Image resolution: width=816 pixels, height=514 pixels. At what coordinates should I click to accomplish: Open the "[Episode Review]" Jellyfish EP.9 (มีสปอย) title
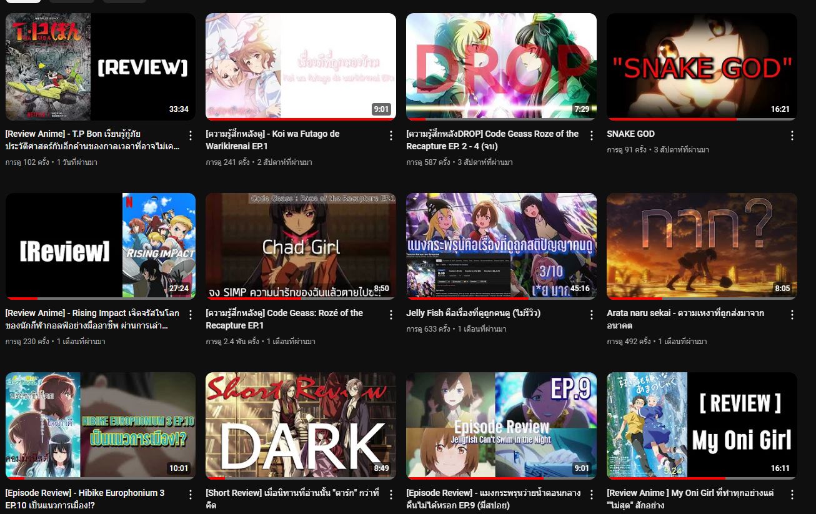(493, 499)
